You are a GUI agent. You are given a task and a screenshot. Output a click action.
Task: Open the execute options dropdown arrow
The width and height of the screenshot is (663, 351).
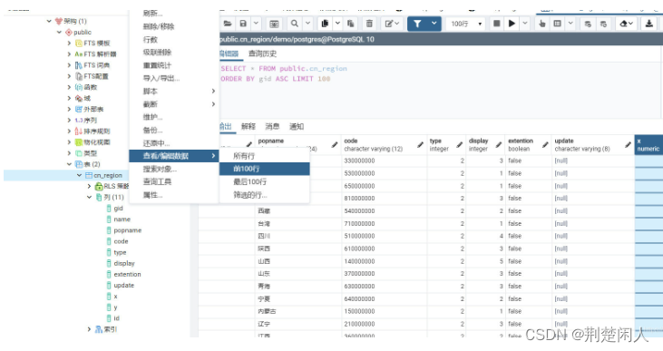tap(525, 24)
